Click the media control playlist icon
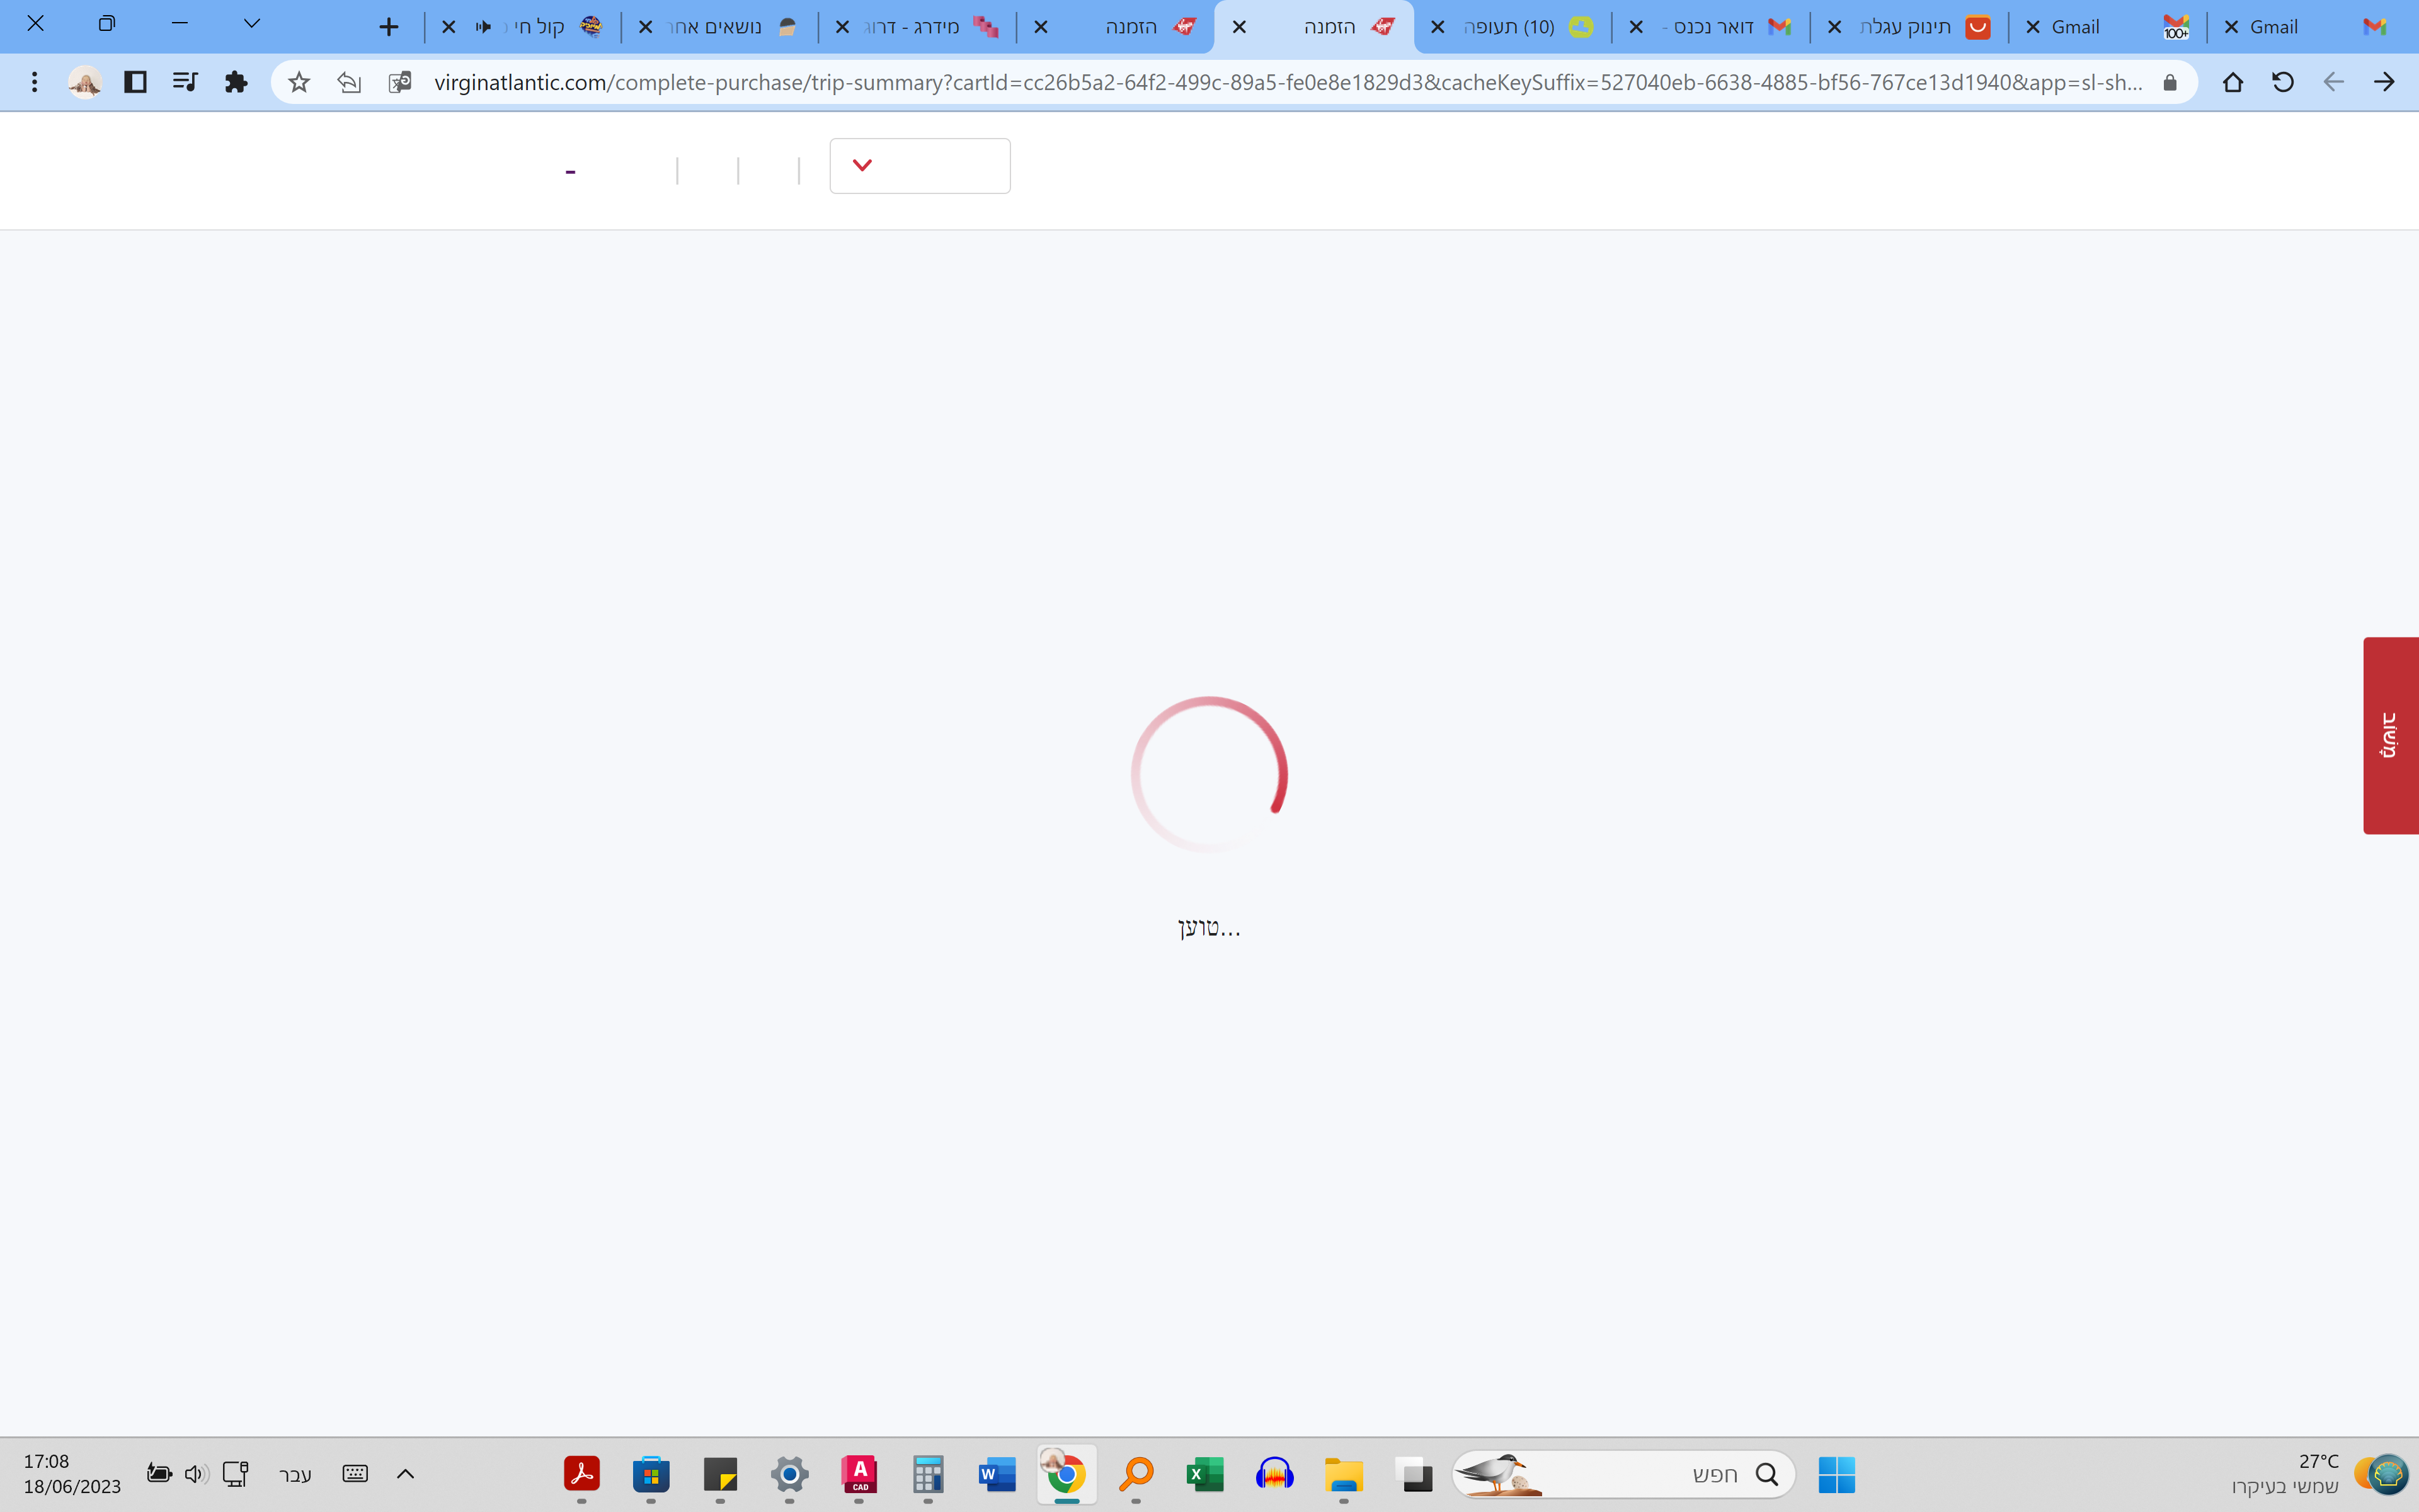Screen dimensions: 2419x1512 (185, 82)
